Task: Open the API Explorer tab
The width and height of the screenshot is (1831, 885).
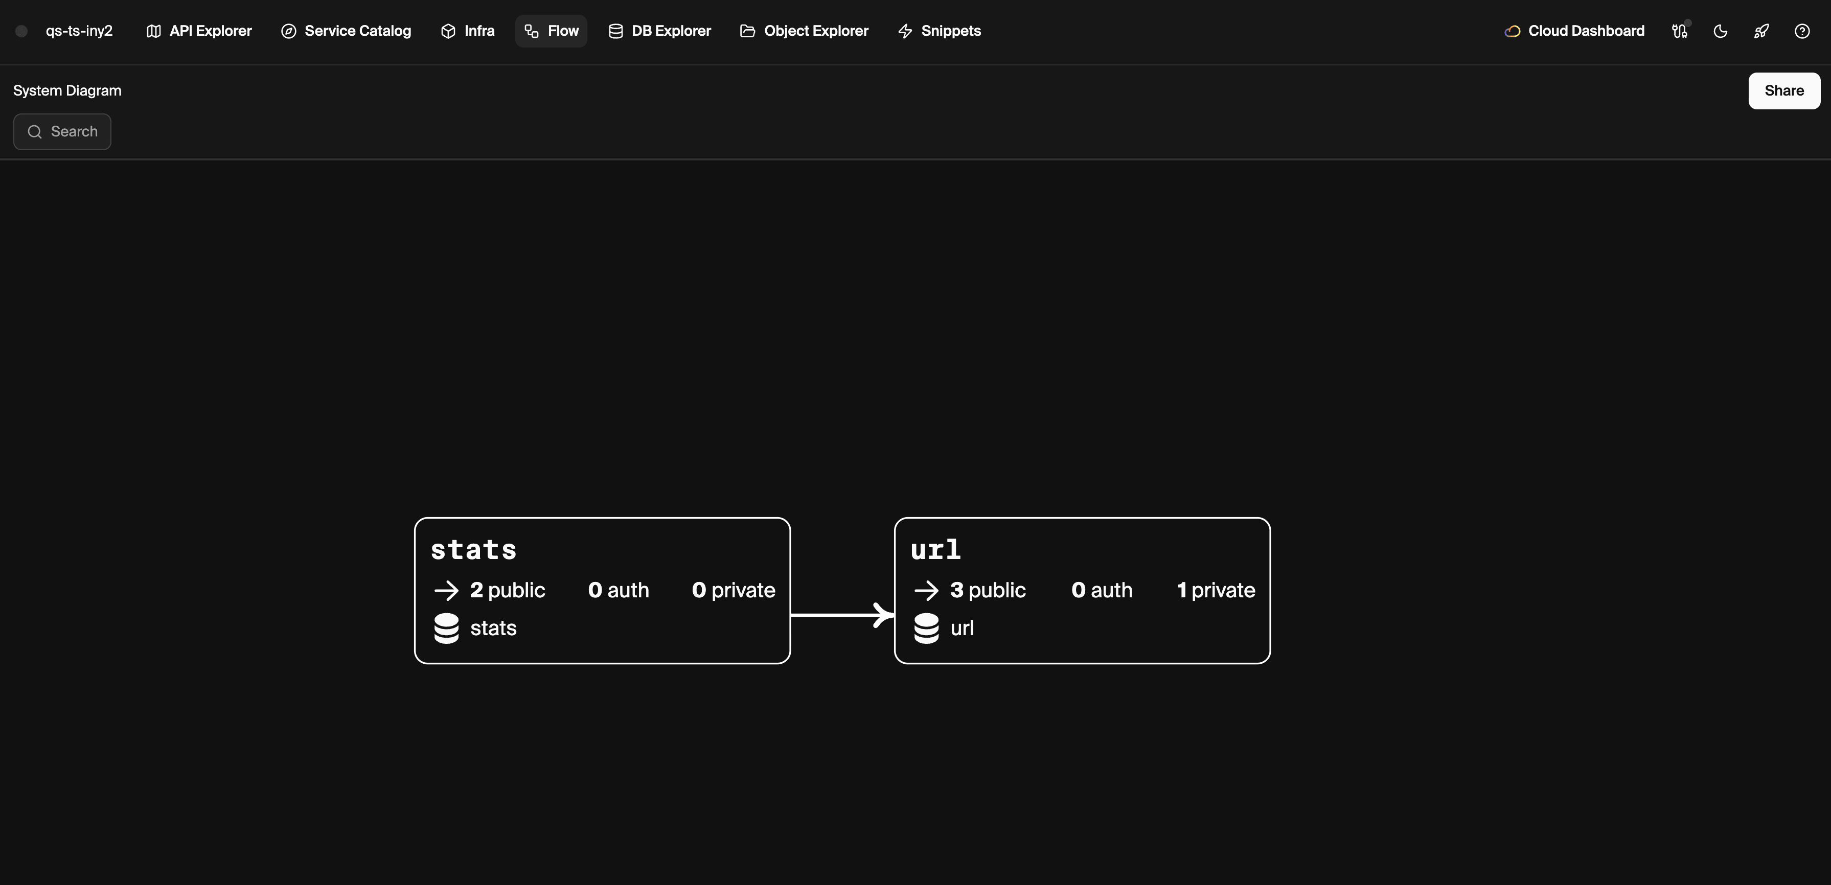Action: coord(199,31)
